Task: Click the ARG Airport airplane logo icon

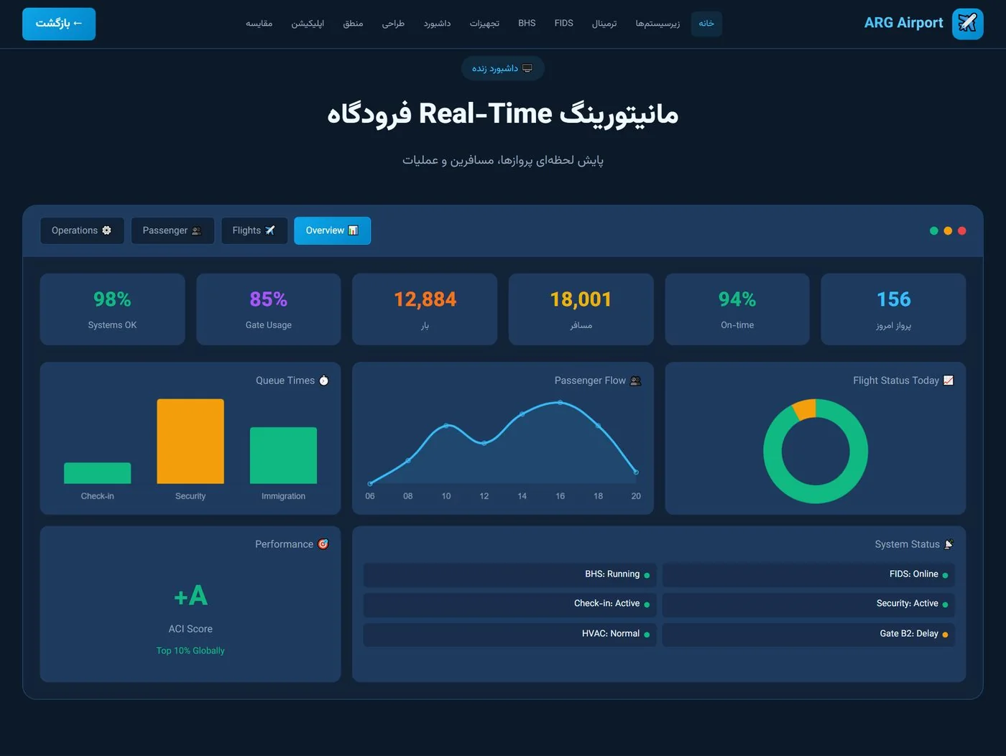Action: coord(967,24)
